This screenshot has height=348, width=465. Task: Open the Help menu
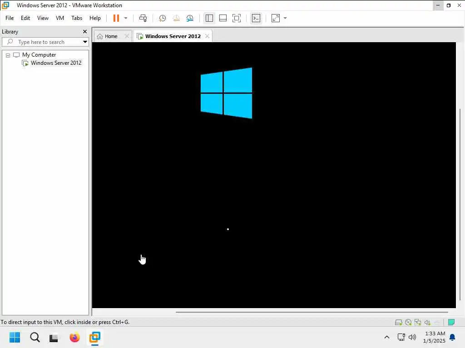pyautogui.click(x=95, y=18)
